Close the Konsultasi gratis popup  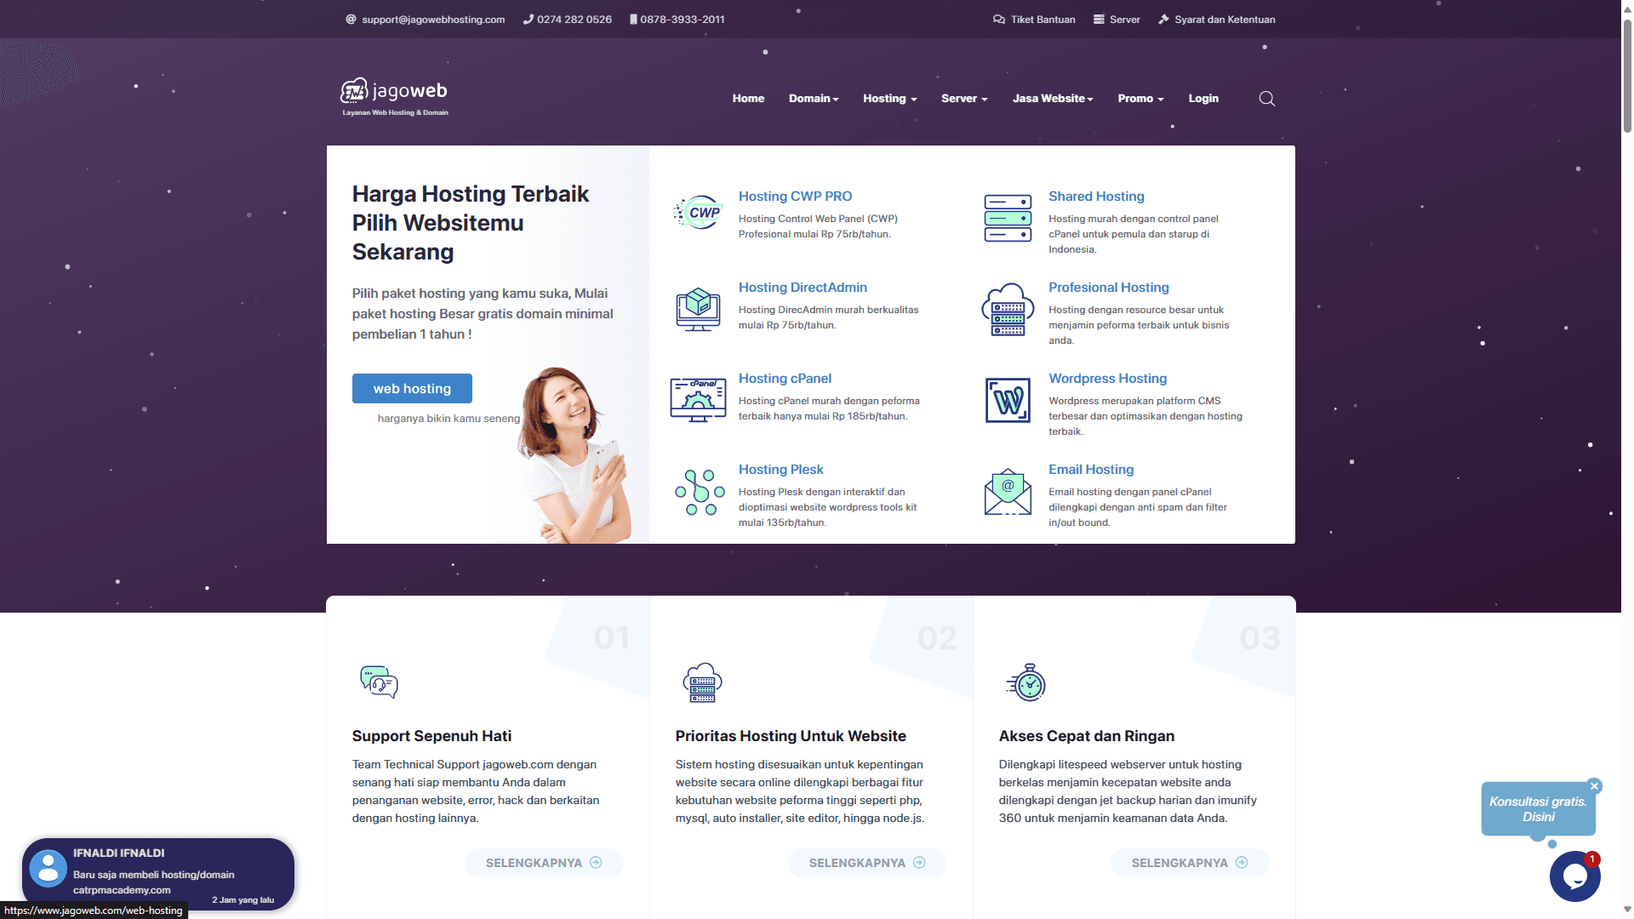click(1595, 786)
